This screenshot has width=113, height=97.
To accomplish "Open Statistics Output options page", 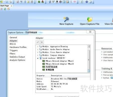I will tap(17, 57).
